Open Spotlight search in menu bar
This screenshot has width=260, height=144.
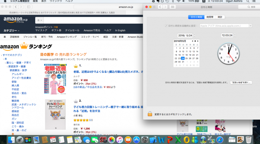click(248, 1)
